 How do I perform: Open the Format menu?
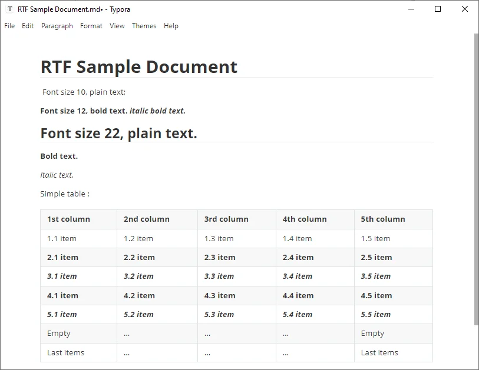91,26
